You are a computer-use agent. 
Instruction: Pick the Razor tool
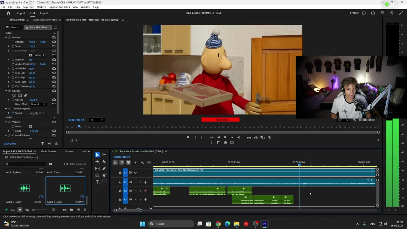104,162
